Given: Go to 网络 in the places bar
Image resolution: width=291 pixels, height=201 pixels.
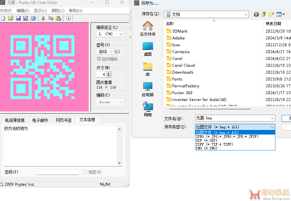Looking at the screenshot, I should point(148,109).
